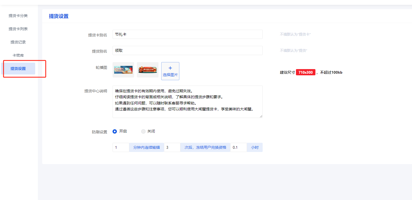Open 提货卡分类 in the sidebar
The height and width of the screenshot is (200, 412).
pyautogui.click(x=18, y=16)
